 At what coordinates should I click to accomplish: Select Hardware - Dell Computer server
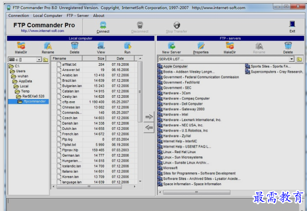180,104
